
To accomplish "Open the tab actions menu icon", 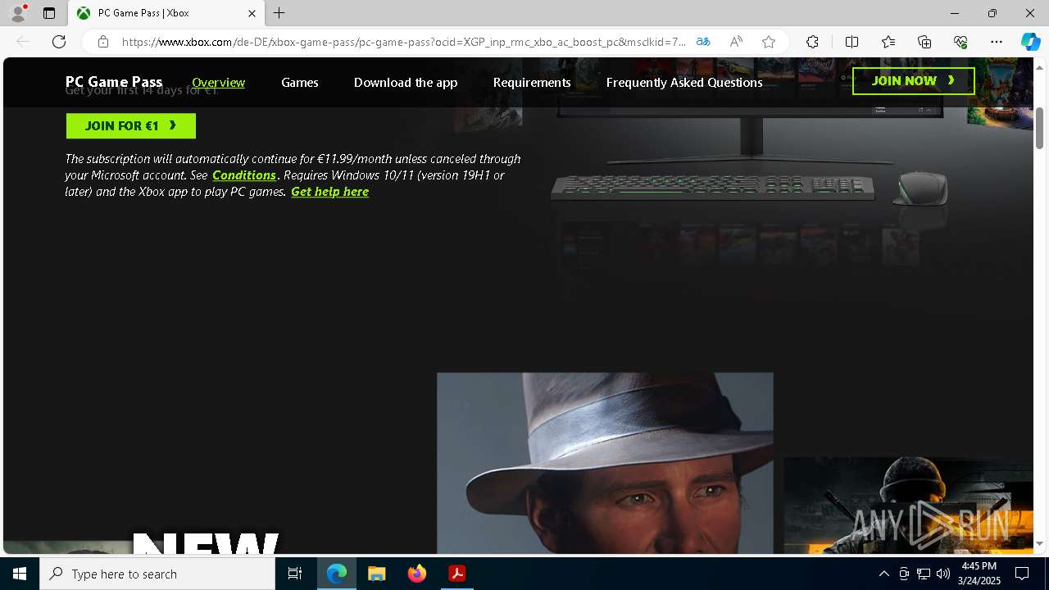I will pos(49,13).
